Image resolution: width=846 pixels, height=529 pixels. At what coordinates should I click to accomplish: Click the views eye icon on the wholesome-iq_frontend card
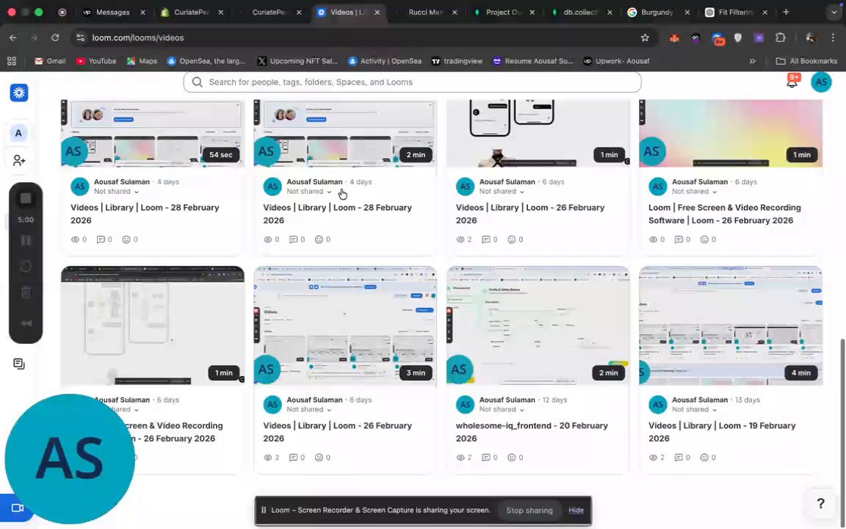[x=460, y=458]
